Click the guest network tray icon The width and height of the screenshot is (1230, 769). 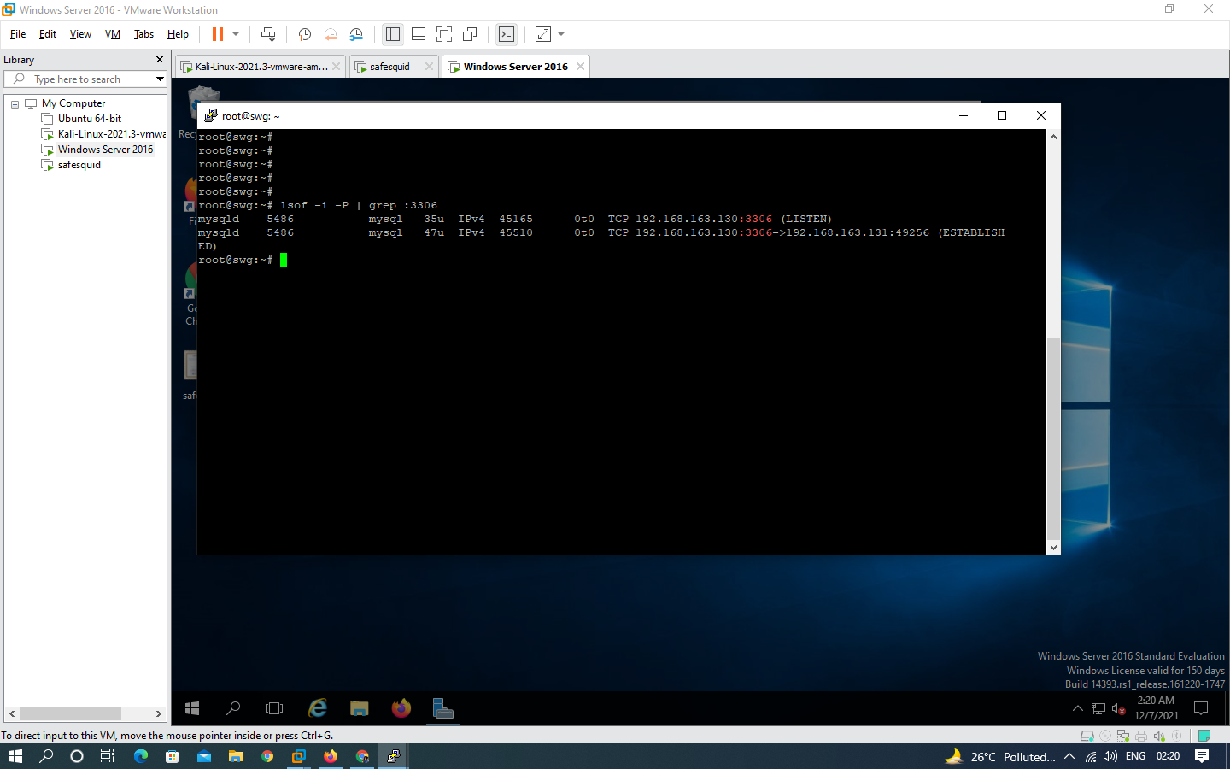[1098, 708]
